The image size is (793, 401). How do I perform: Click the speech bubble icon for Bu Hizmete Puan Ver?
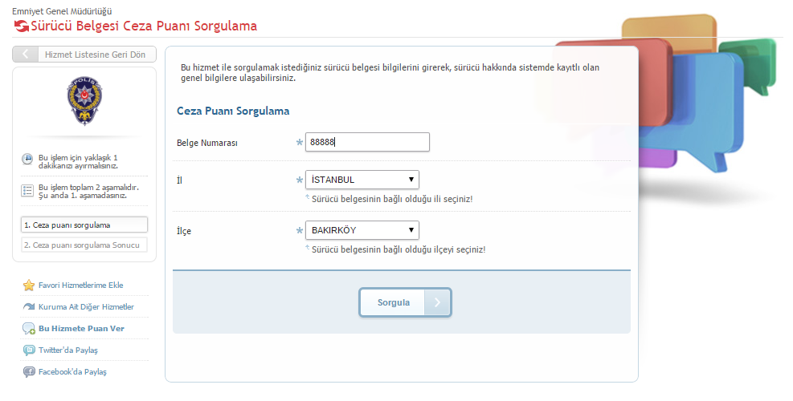point(29,329)
